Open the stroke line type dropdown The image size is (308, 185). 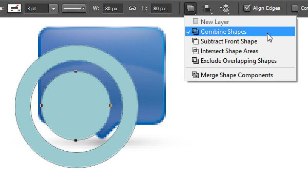pyautogui.click(x=74, y=8)
